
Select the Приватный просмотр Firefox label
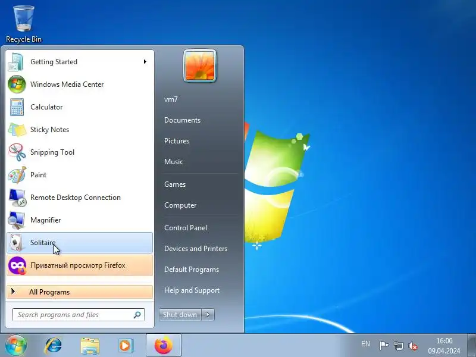(78, 265)
